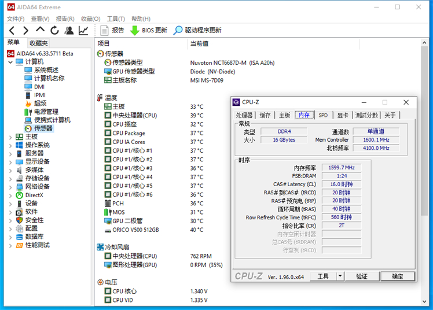Go back with the left arrow toolbar icon
The image size is (433, 310).
pyautogui.click(x=12, y=30)
